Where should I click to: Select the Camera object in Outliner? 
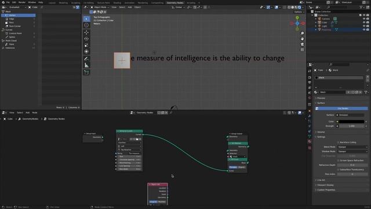[x=326, y=19]
